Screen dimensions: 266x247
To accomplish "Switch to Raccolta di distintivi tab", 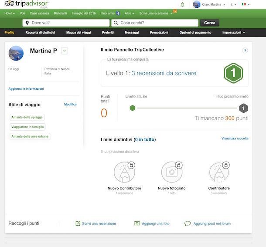I will click(x=40, y=32).
